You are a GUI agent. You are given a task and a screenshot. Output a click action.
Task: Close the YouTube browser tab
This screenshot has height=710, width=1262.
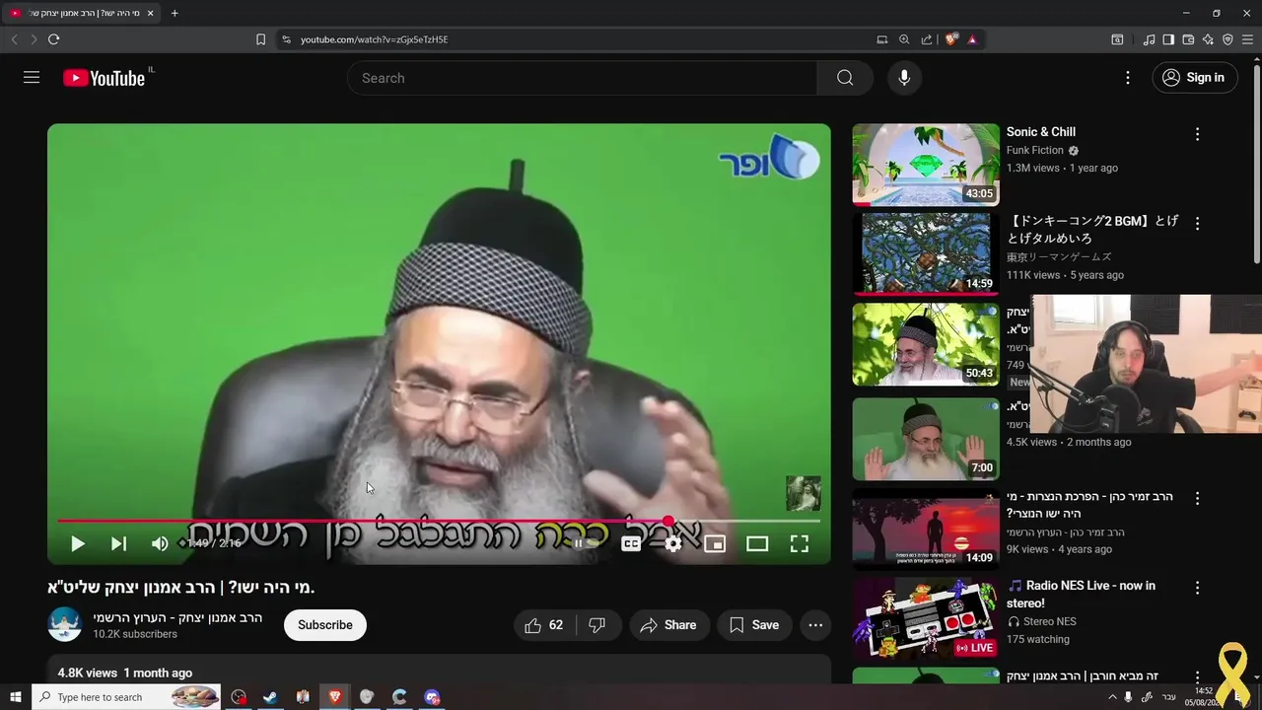[151, 13]
